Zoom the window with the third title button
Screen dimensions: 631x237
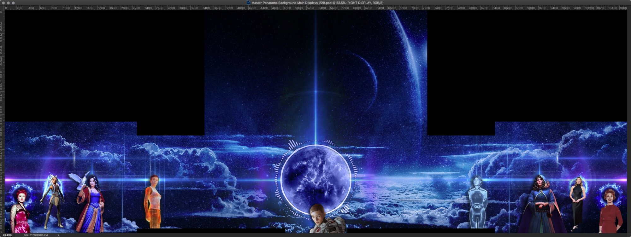click(x=13, y=3)
